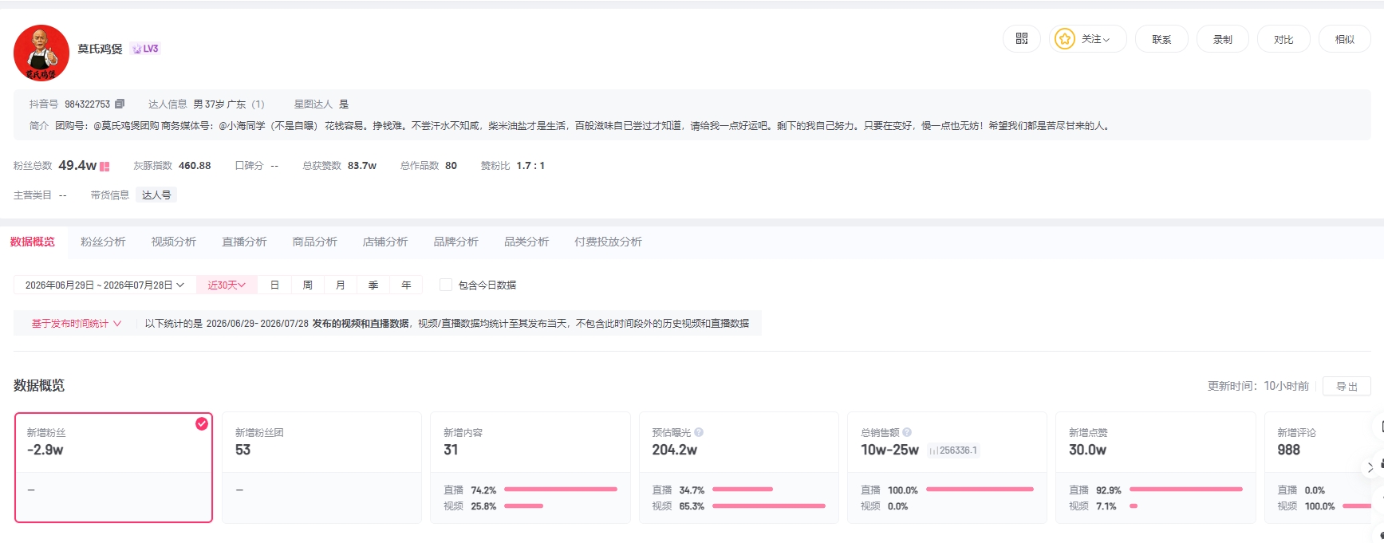Click the next-cards arrow on the right
The image size is (1384, 543).
pyautogui.click(x=1370, y=467)
